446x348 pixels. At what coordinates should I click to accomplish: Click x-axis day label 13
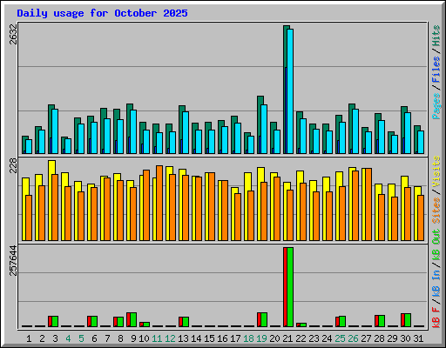point(183,338)
